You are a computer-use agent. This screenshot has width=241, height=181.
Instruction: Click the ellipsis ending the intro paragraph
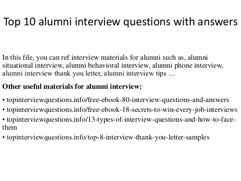pos(171,74)
